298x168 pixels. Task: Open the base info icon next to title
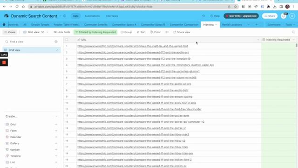click(65, 16)
